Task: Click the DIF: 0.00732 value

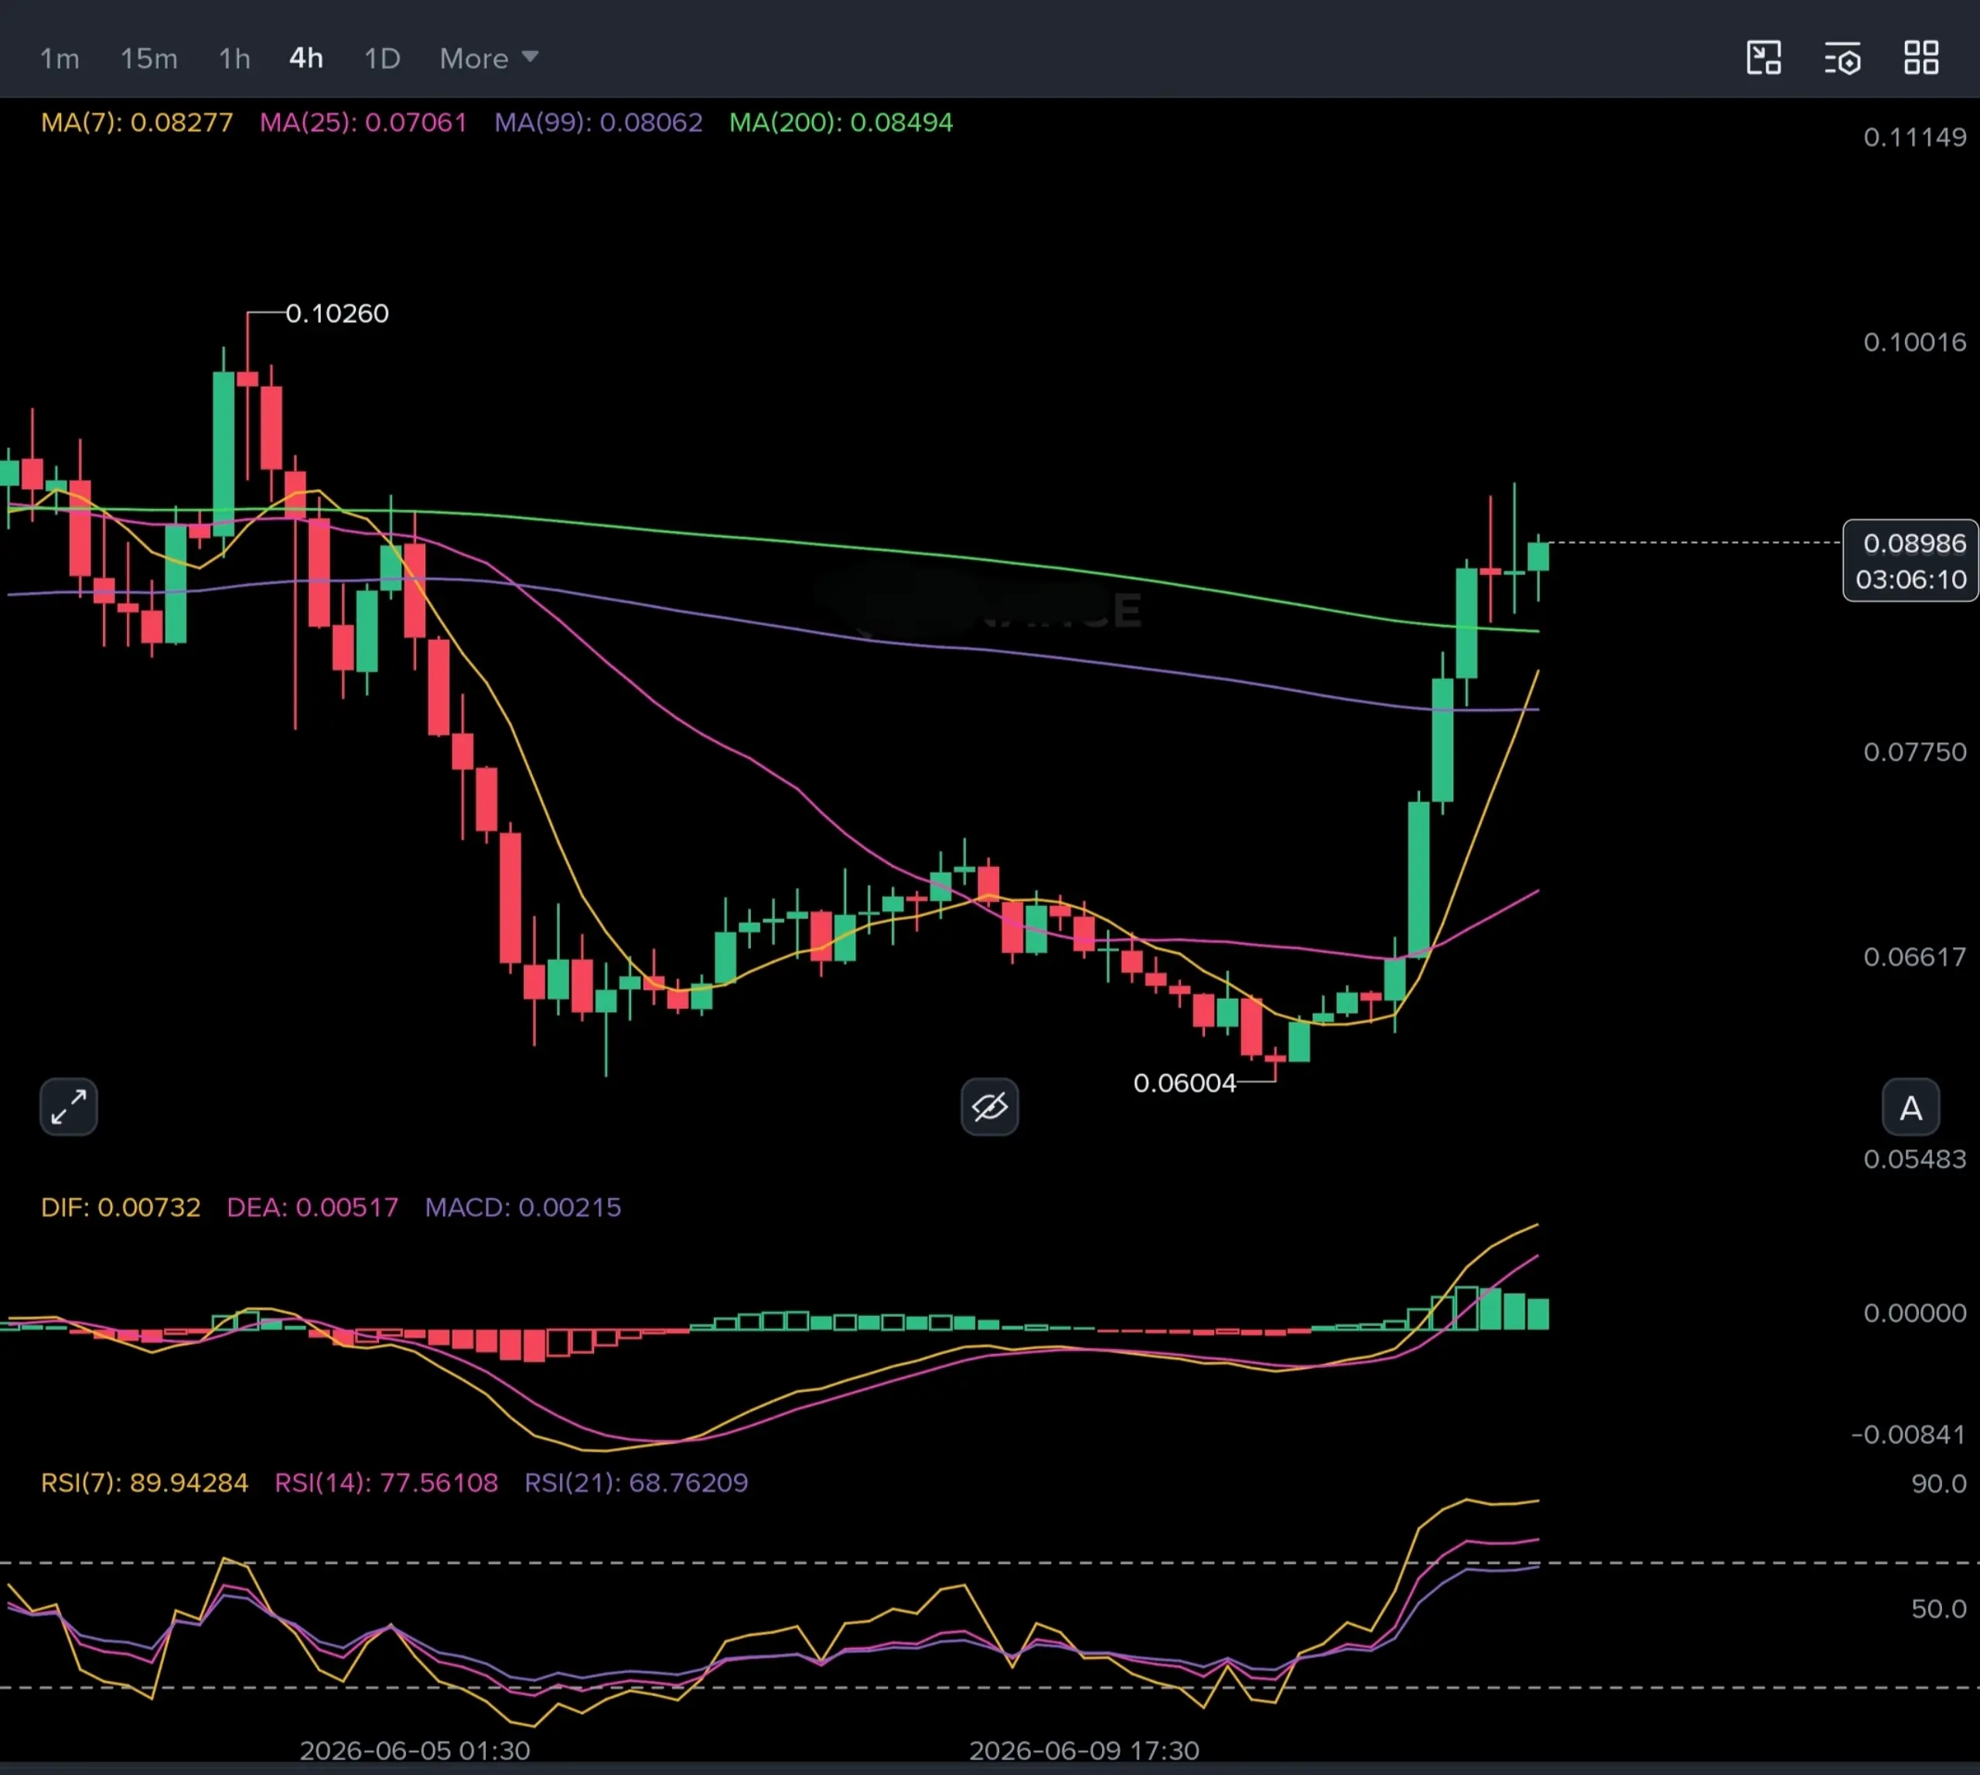Action: coord(121,1207)
